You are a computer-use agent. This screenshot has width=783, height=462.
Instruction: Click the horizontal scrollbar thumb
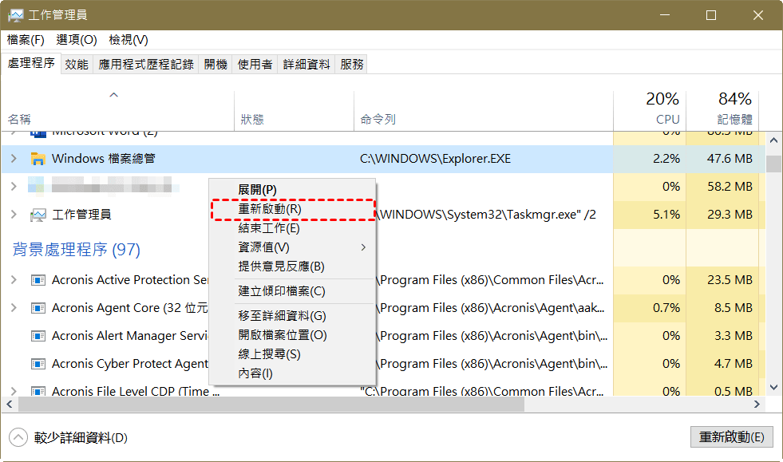[x=271, y=405]
